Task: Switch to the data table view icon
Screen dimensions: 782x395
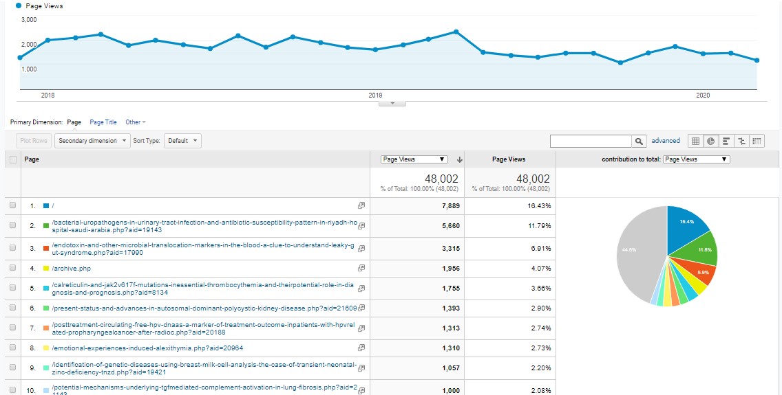Action: coord(695,141)
